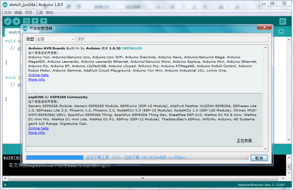This screenshot has width=294, height=190.
Task: Expand the 类型 type dropdown showing 全部
Action: pyautogui.click(x=56, y=39)
